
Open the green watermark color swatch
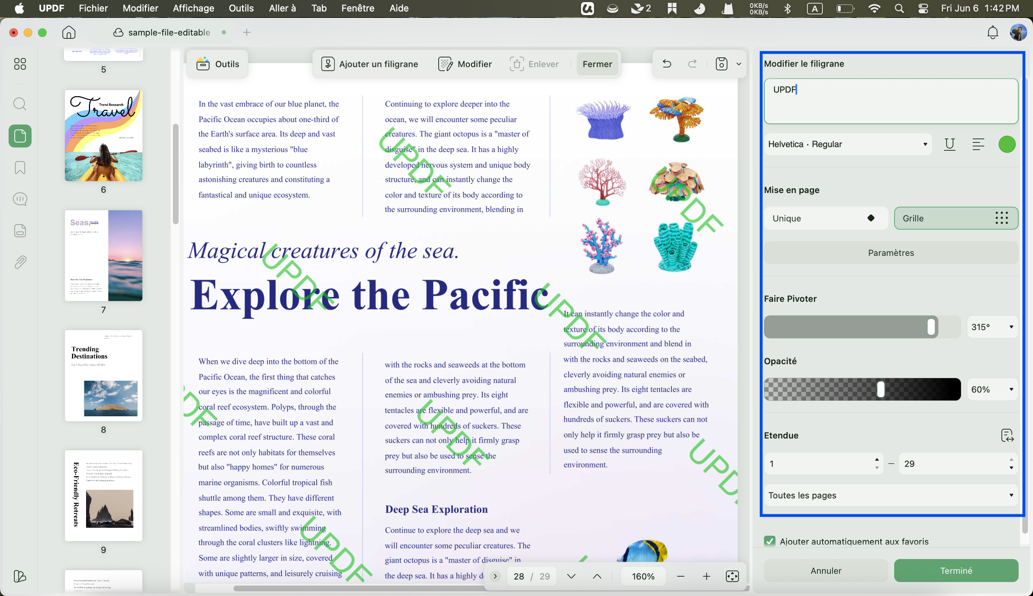pyautogui.click(x=1007, y=144)
